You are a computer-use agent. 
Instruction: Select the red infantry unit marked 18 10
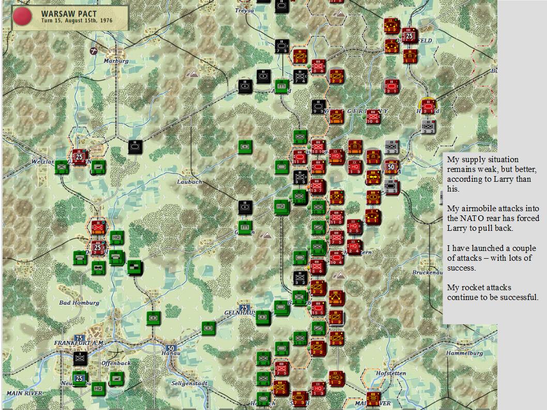(x=318, y=147)
